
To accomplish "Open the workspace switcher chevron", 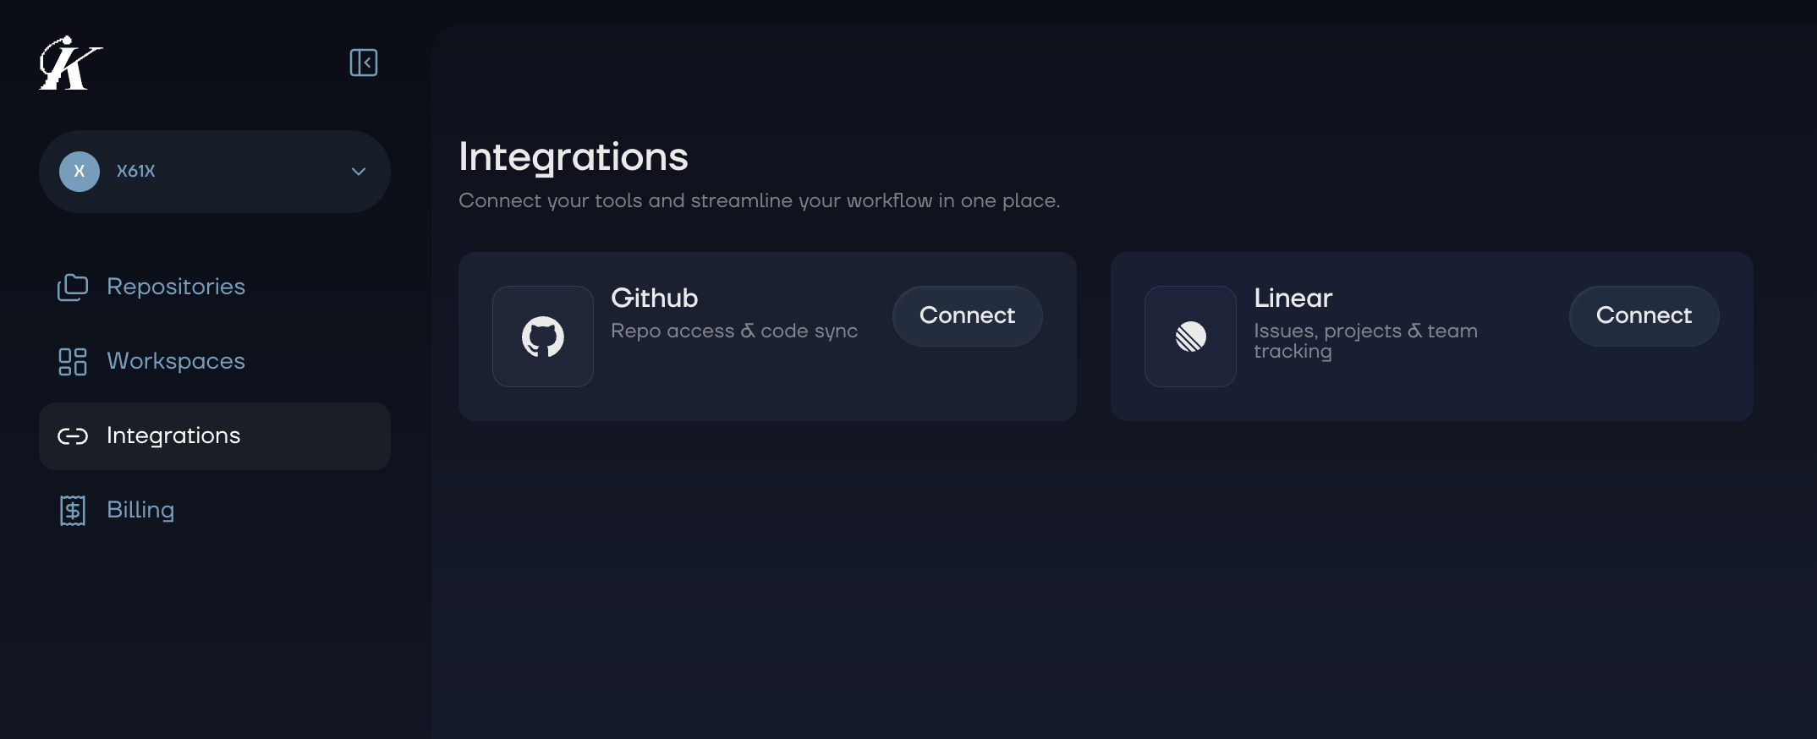I will (358, 172).
